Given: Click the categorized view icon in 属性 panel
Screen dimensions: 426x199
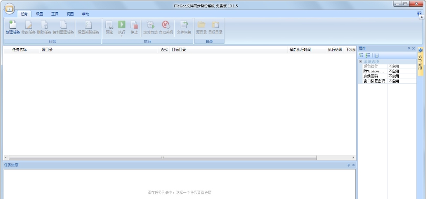Looking at the screenshot, I should point(361,56).
